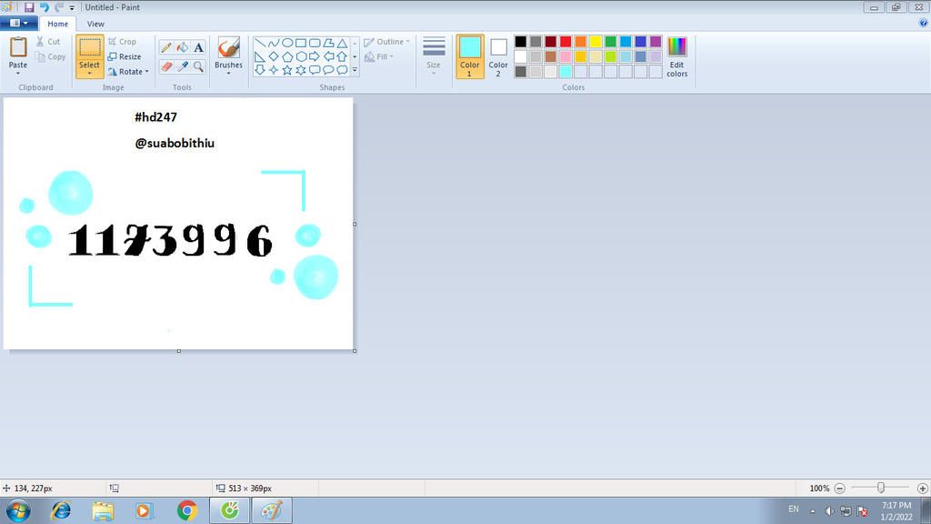Expand the Shapes gallery more button
The height and width of the screenshot is (524, 931).
[355, 70]
